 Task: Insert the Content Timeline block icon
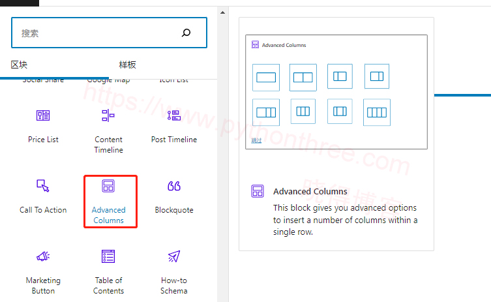[x=108, y=115]
